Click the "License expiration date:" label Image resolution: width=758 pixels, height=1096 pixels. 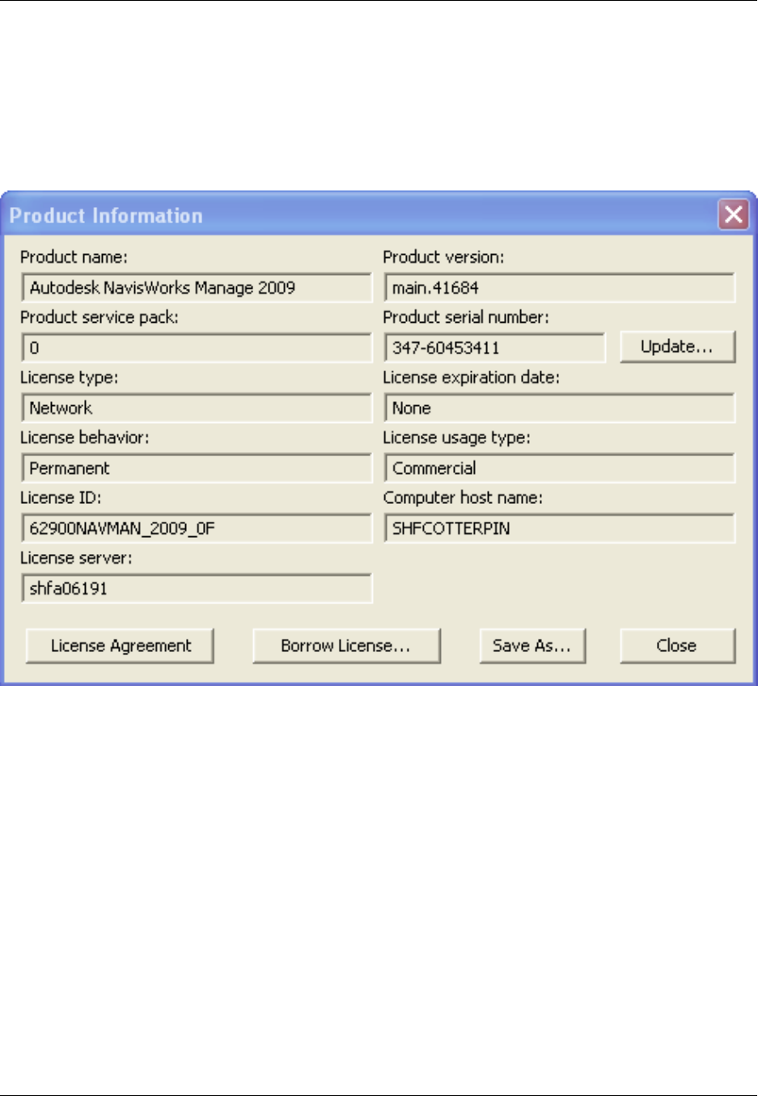tap(471, 378)
